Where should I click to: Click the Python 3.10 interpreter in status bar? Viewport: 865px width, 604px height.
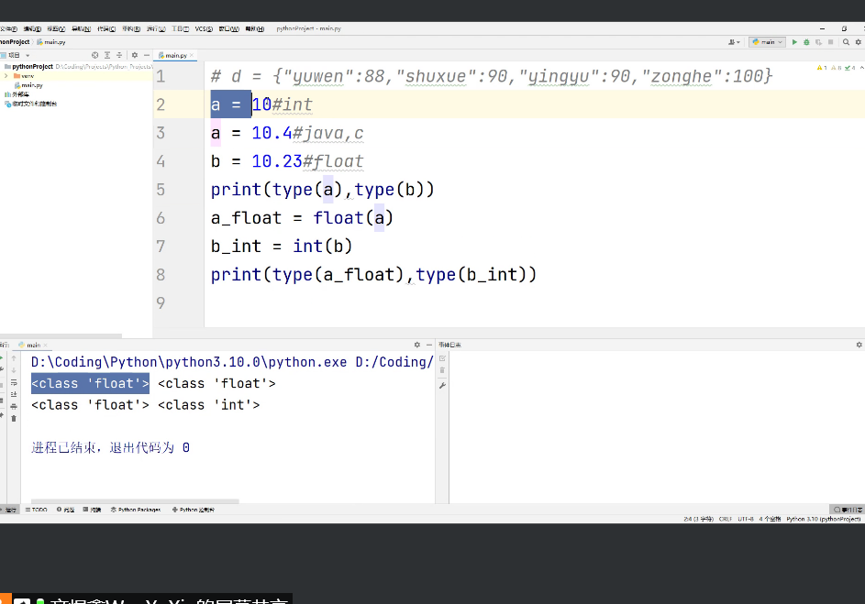(823, 519)
